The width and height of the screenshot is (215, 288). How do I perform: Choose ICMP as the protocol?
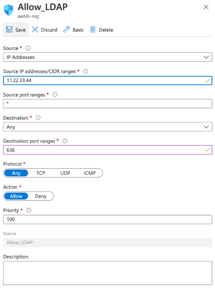pyautogui.click(x=90, y=173)
